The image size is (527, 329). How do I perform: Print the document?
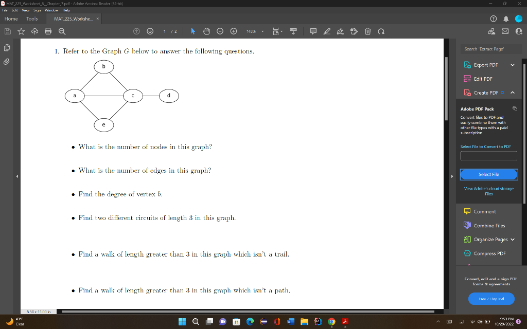click(x=48, y=31)
